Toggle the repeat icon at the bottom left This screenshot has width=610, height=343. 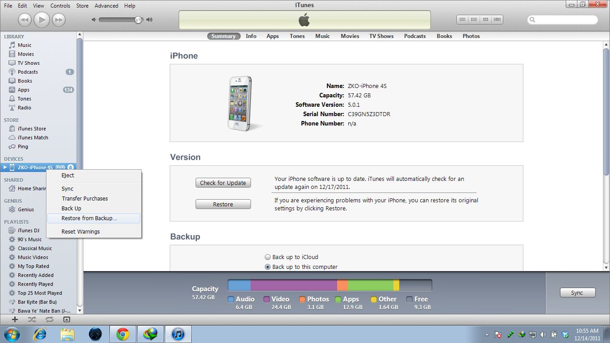pyautogui.click(x=49, y=319)
